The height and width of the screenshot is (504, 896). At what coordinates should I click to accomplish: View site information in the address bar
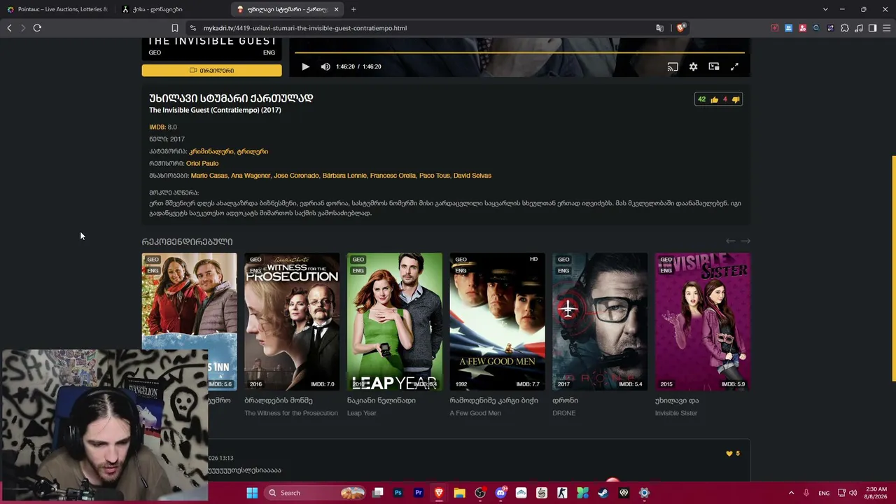(x=192, y=28)
